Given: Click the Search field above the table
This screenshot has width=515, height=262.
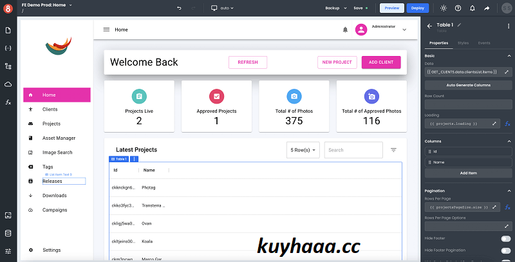Looking at the screenshot, I should coord(353,150).
